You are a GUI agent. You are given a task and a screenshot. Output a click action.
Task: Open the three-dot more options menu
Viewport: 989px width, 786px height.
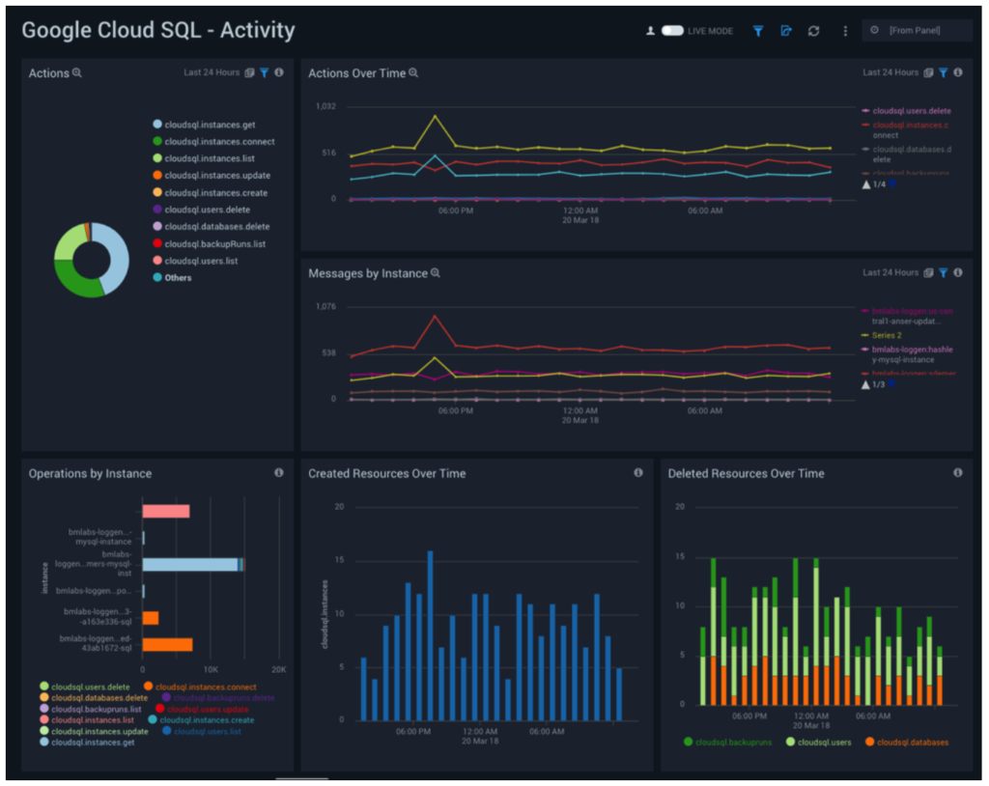(x=845, y=31)
